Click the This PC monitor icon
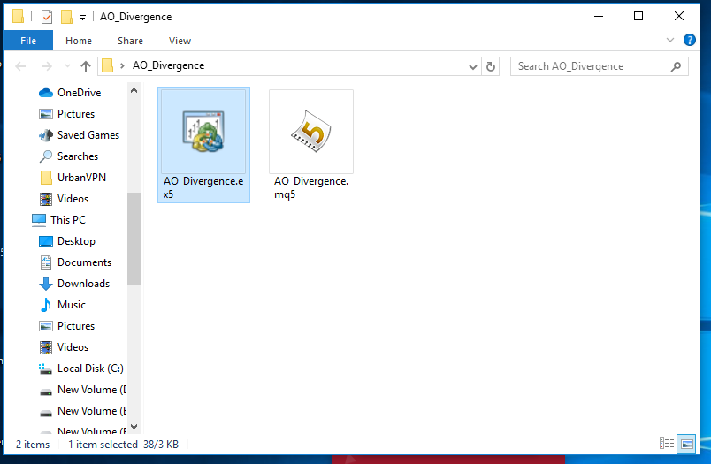The width and height of the screenshot is (711, 464). pos(39,220)
